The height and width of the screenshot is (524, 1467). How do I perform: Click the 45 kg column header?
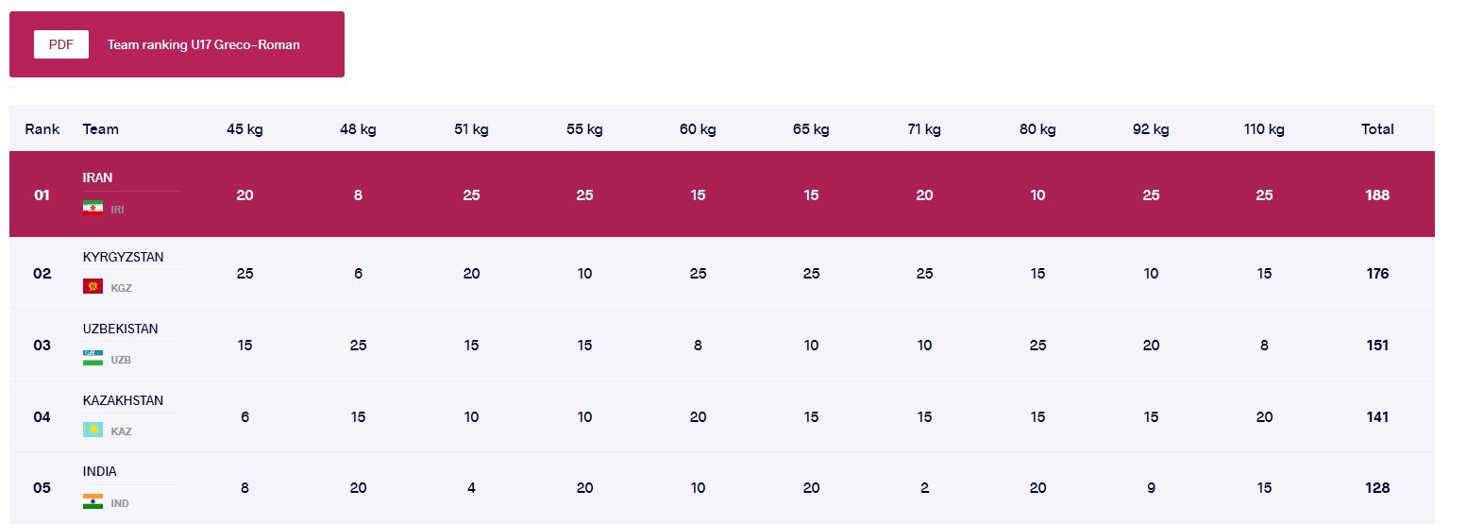click(244, 129)
